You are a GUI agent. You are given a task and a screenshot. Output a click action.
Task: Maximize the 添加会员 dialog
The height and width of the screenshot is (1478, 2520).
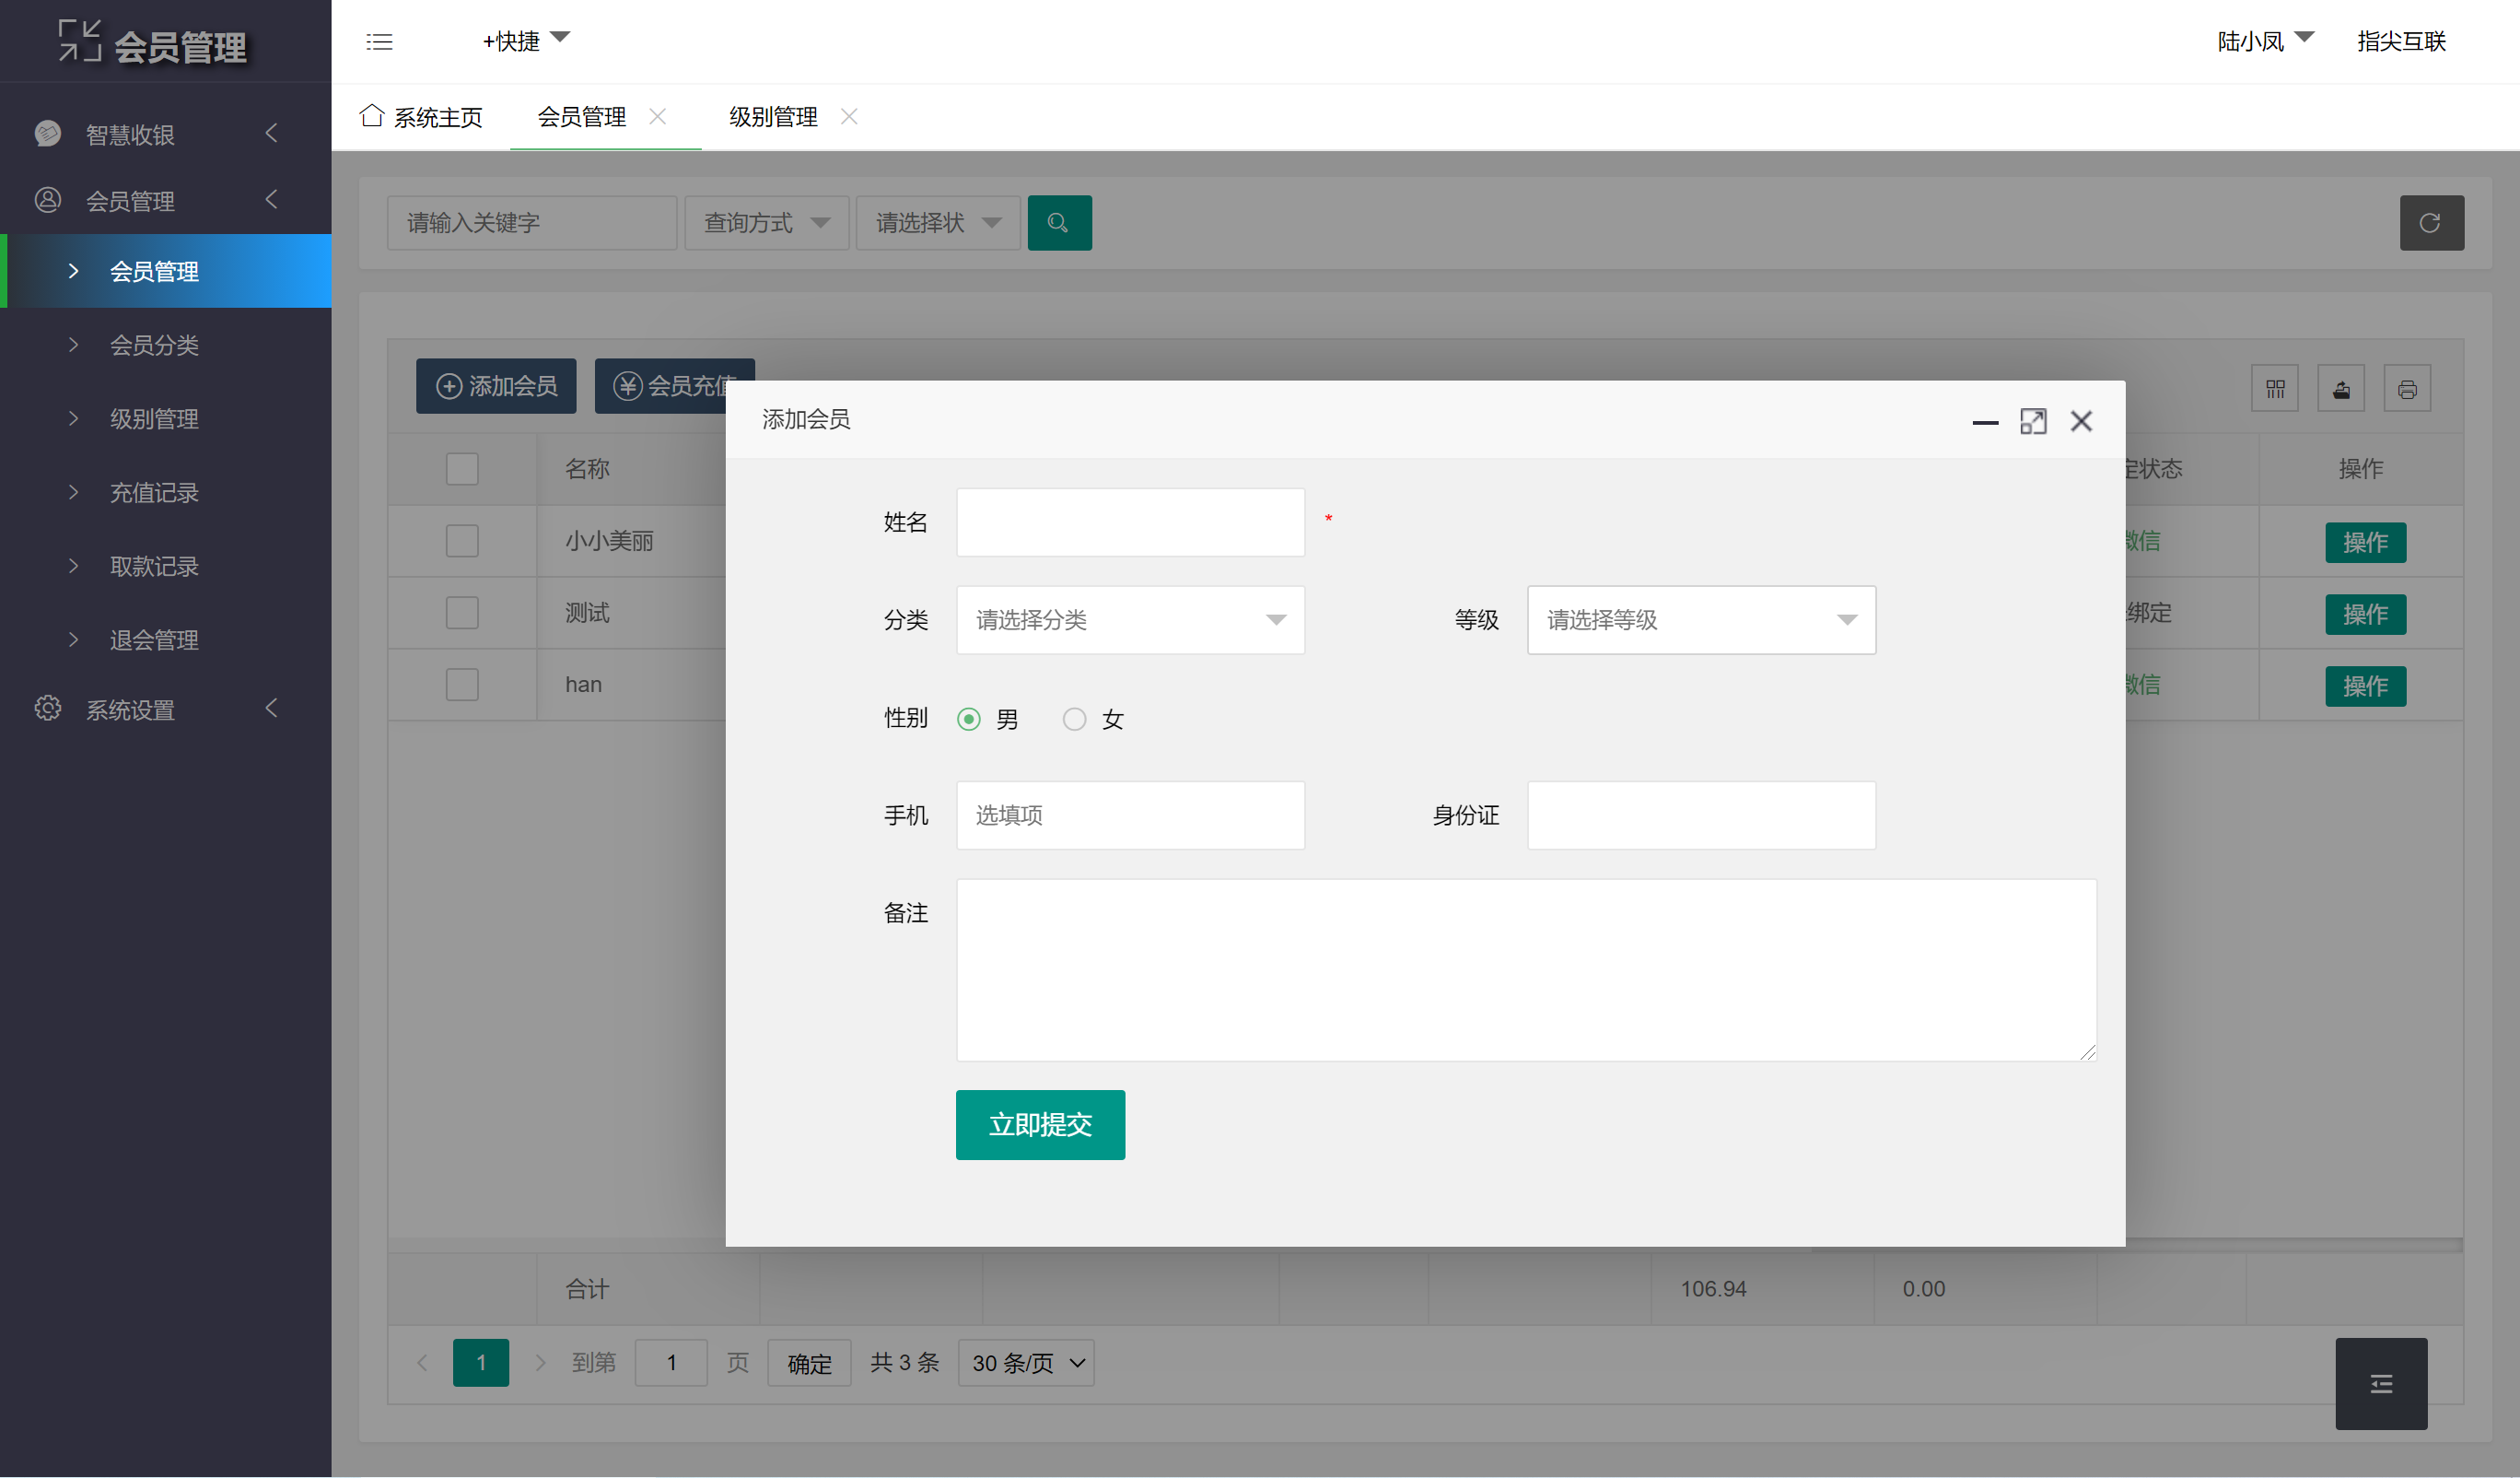tap(2033, 421)
